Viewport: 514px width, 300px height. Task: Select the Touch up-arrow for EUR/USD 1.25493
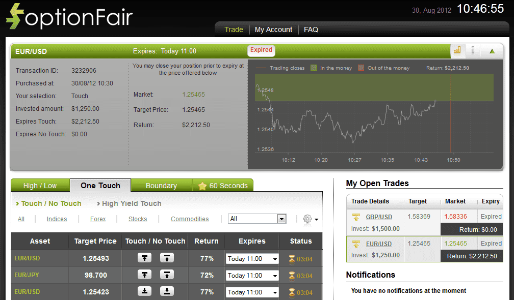click(x=144, y=258)
